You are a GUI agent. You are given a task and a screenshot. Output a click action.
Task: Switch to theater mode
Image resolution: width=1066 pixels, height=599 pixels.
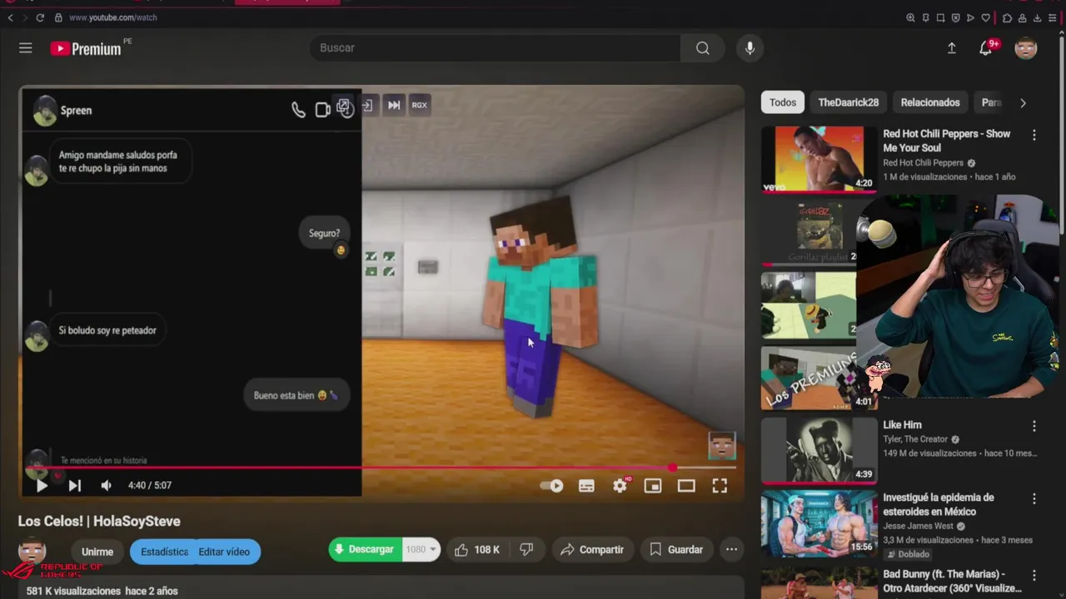[686, 486]
